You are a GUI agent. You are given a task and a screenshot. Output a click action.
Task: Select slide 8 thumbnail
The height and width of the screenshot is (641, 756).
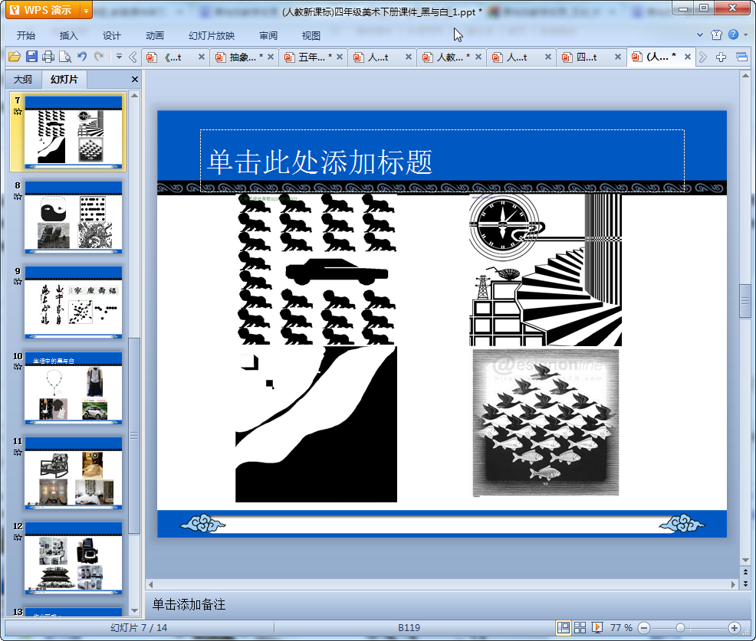tap(74, 217)
